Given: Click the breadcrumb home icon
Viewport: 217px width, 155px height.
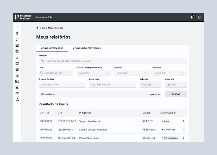Looking at the screenshot, I should [x=37, y=28].
